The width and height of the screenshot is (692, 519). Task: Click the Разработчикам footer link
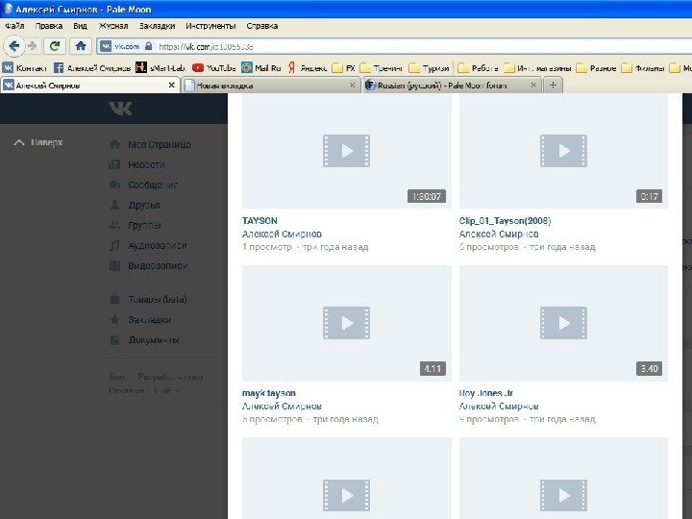[x=171, y=377]
